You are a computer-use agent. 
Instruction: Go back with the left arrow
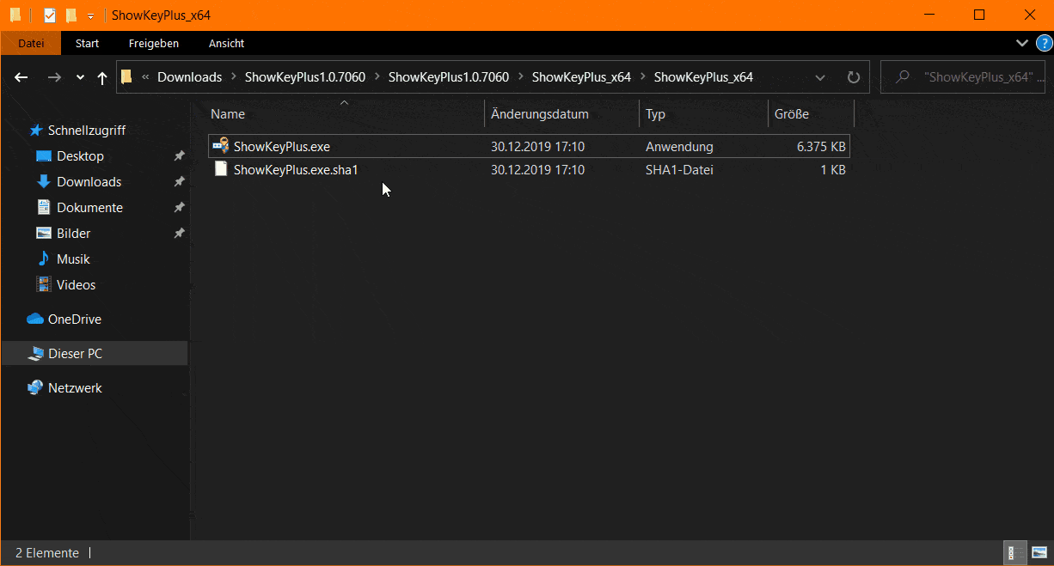pyautogui.click(x=21, y=77)
